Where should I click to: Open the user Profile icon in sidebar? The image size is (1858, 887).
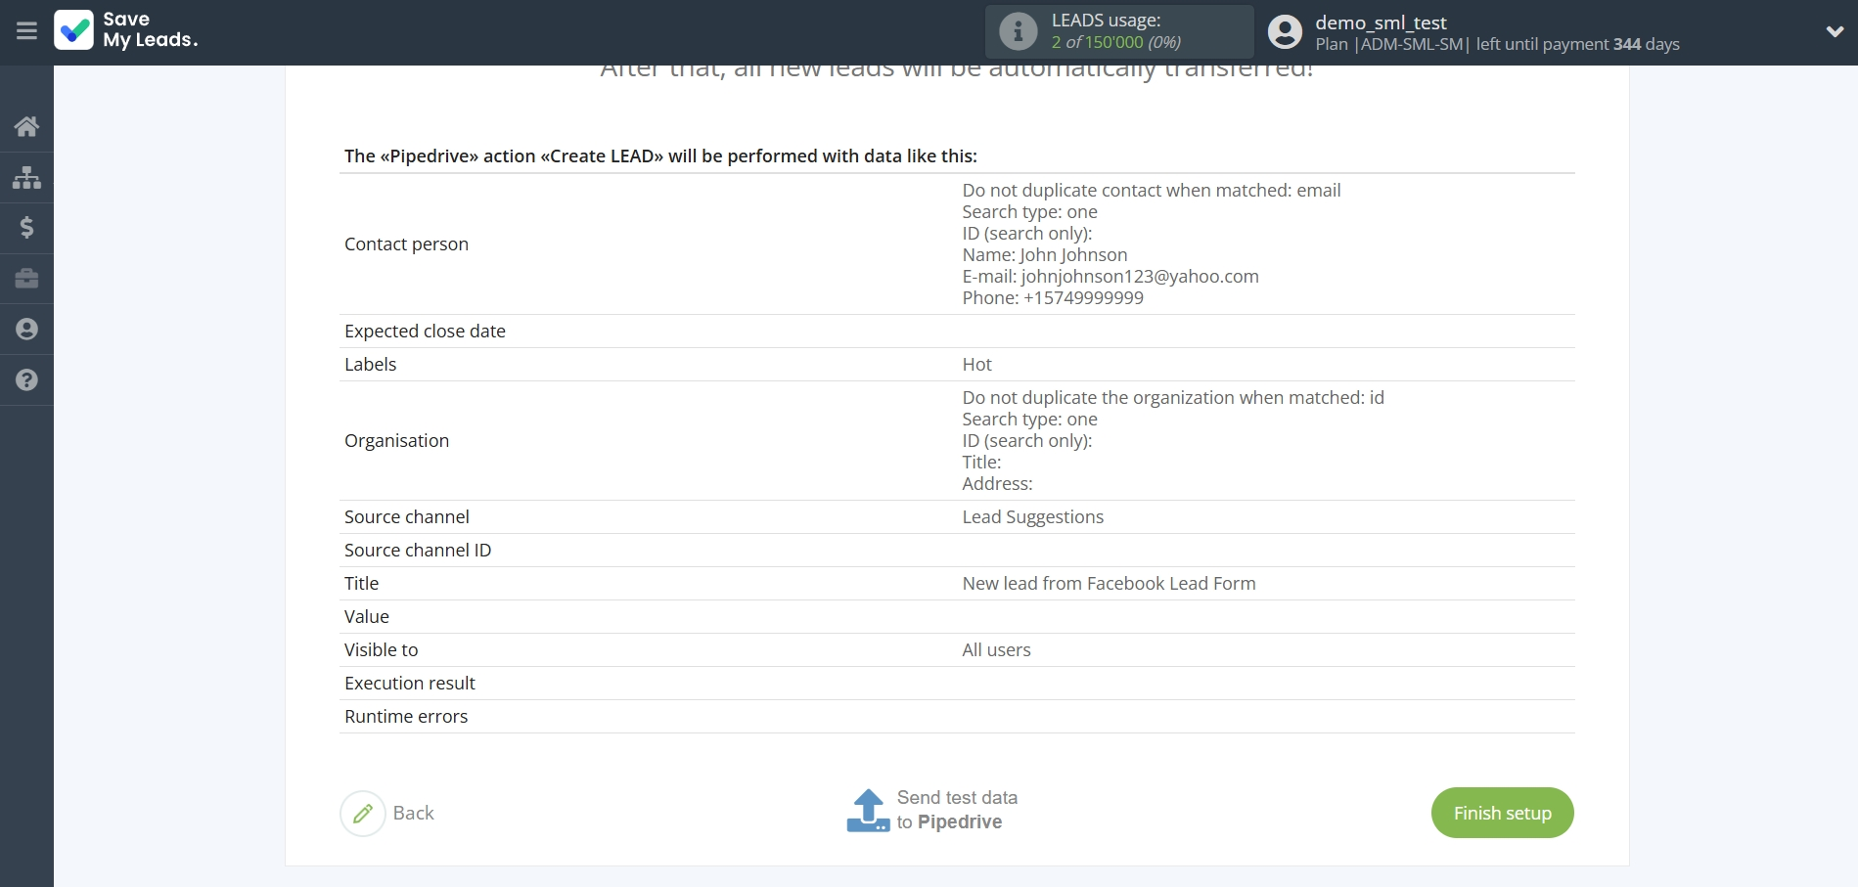click(x=26, y=330)
